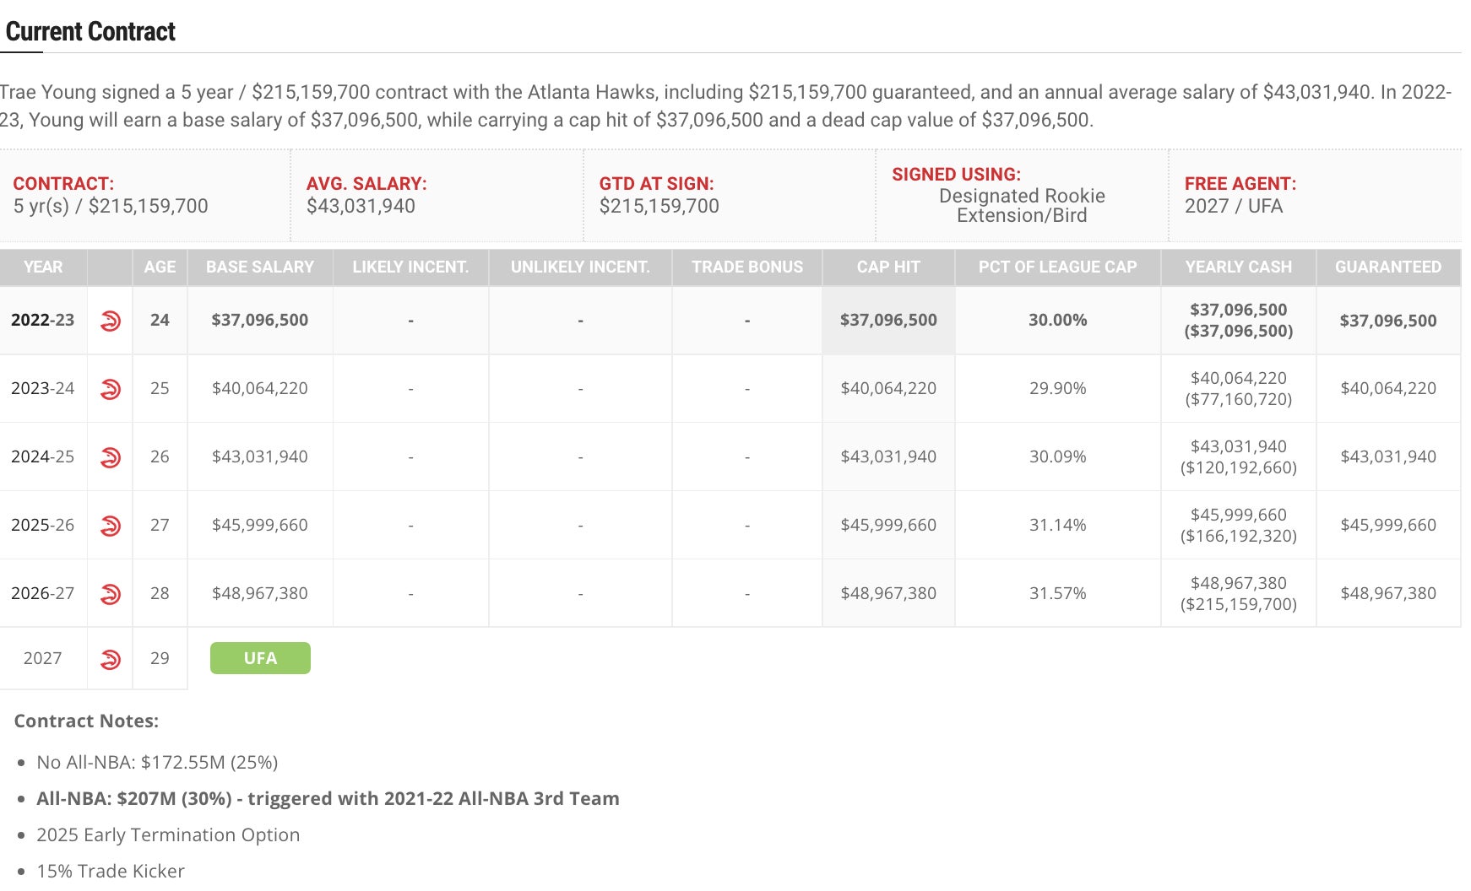Image resolution: width=1471 pixels, height=891 pixels.
Task: Select the Current Contract heading tab
Action: click(x=90, y=32)
